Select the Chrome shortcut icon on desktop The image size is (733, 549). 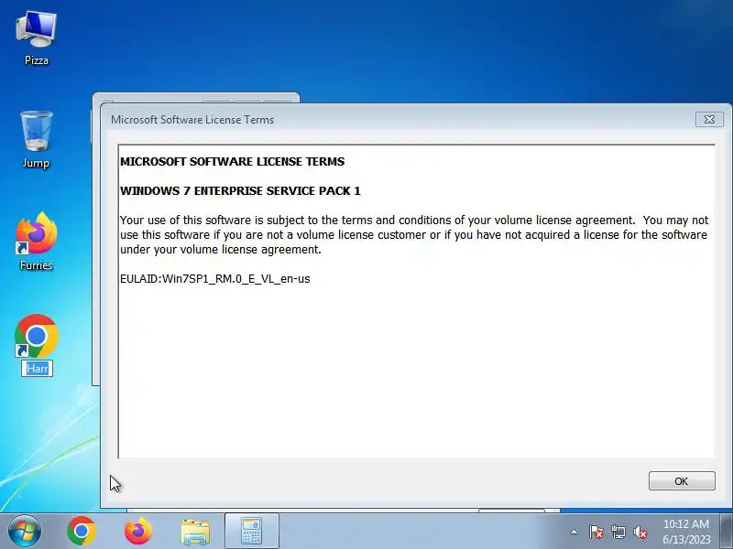click(37, 336)
